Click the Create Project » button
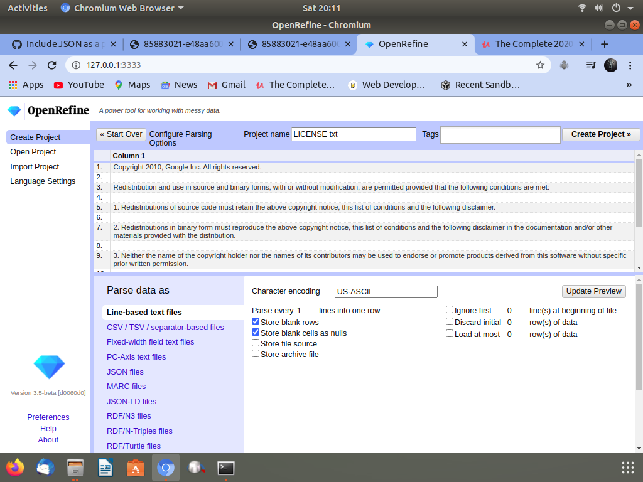The height and width of the screenshot is (482, 643). [601, 134]
